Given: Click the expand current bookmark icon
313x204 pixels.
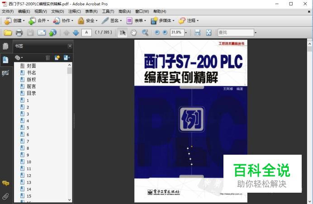Looking at the screenshot, I should [x=66, y=58].
